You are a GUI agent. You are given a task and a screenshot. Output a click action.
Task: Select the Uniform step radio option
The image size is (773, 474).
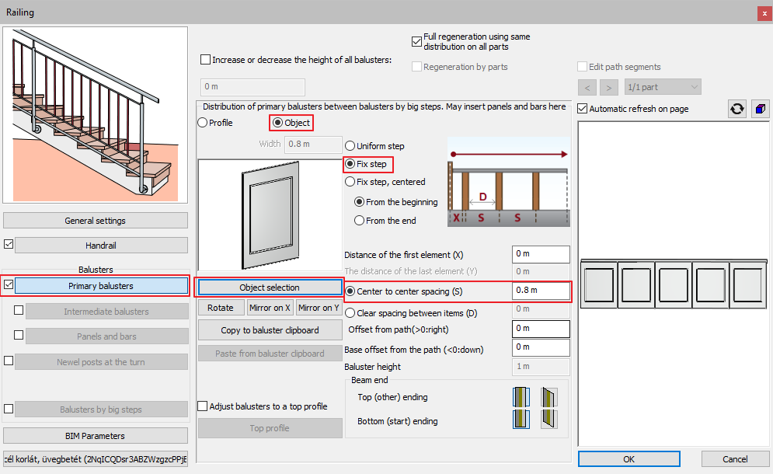point(350,146)
